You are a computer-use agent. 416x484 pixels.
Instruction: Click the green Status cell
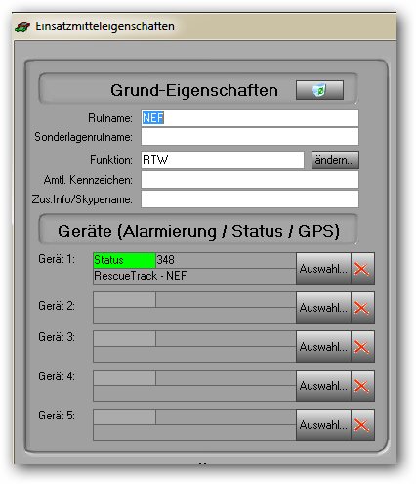coord(124,260)
